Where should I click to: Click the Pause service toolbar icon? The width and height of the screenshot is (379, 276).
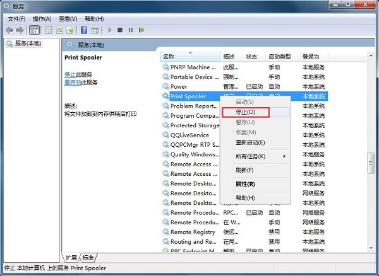(x=131, y=30)
